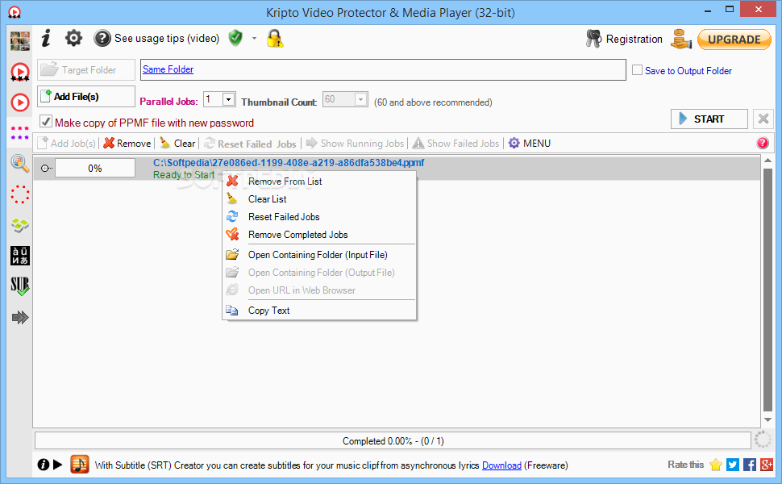Click the red help icon at toolbar right
Image resolution: width=782 pixels, height=484 pixels.
pos(763,144)
